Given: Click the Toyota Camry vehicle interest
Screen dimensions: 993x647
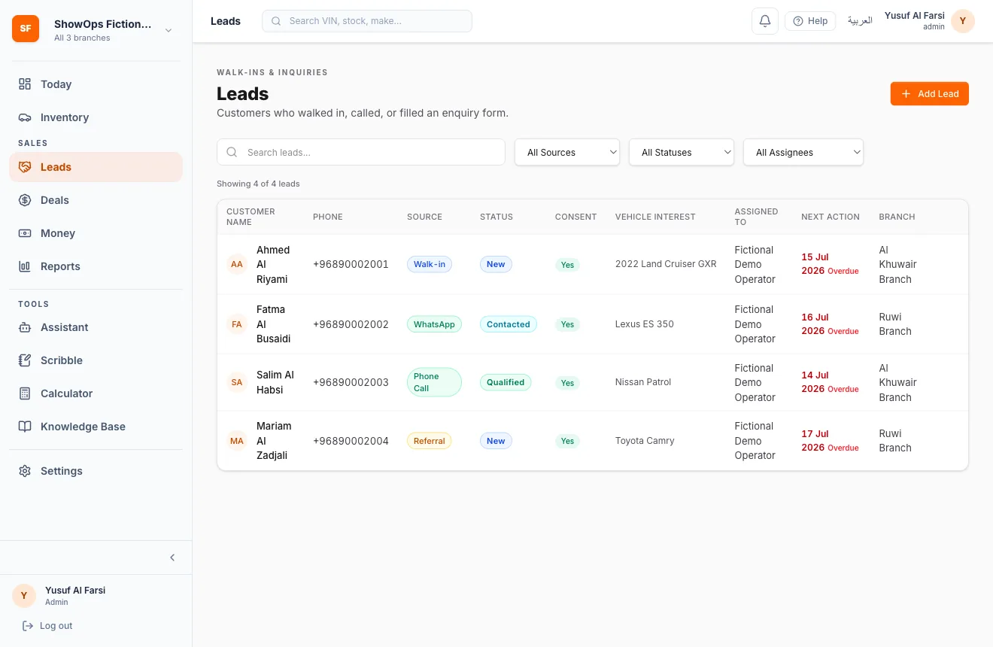Looking at the screenshot, I should pyautogui.click(x=645, y=441).
